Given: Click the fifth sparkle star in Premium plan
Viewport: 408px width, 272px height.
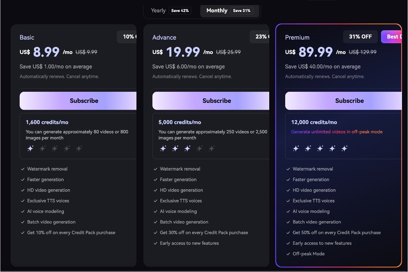Looking at the screenshot, I should click(344, 149).
